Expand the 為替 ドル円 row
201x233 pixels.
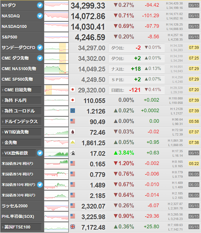coord(21,101)
